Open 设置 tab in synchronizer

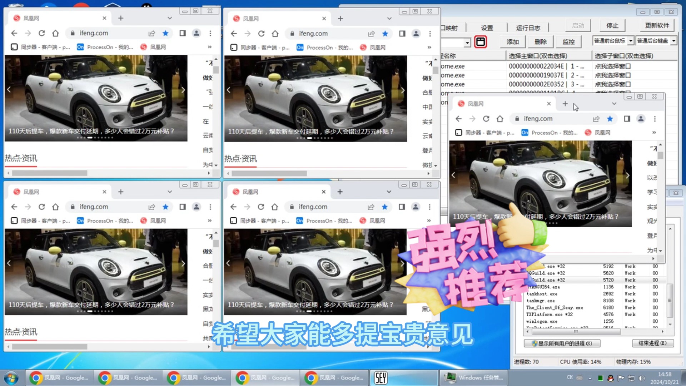[x=487, y=28]
